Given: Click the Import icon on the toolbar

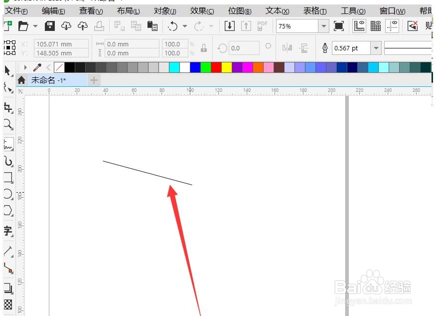Looking at the screenshot, I should coord(229,25).
